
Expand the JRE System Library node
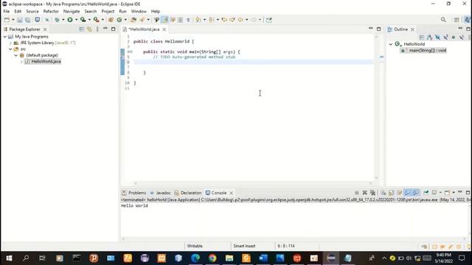click(x=10, y=43)
